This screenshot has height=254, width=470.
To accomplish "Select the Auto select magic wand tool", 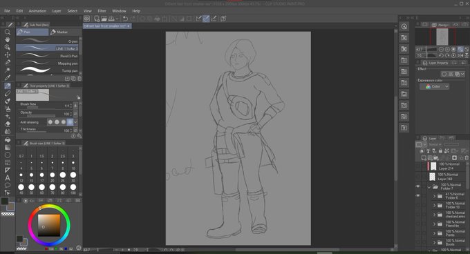I will click(8, 70).
